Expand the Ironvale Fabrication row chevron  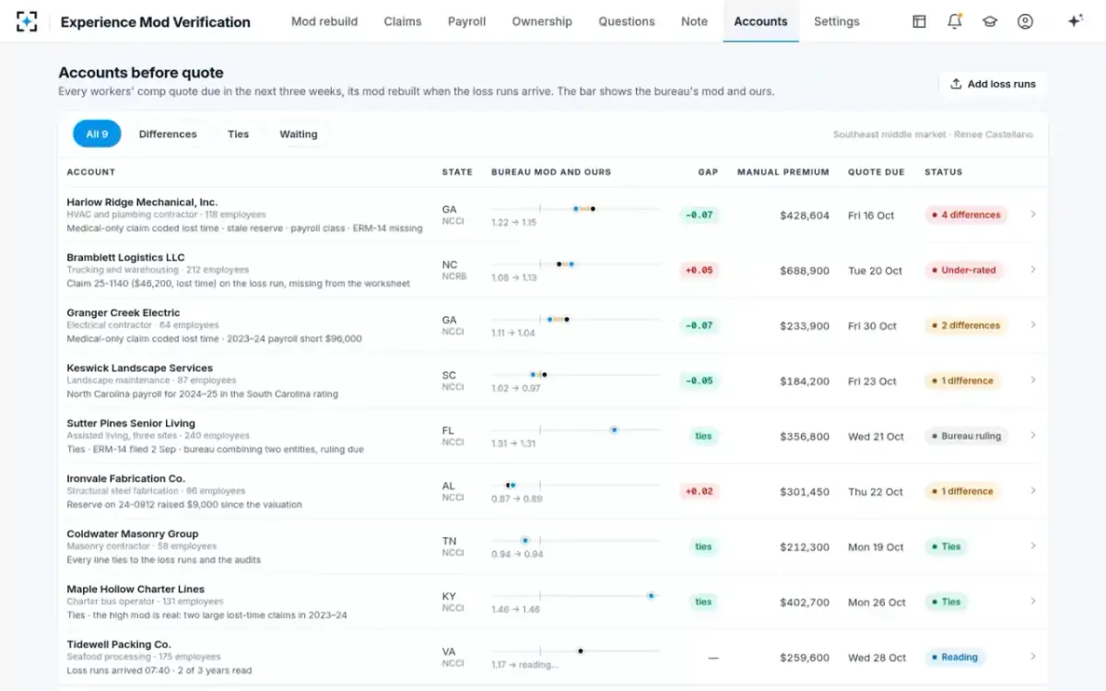point(1033,490)
